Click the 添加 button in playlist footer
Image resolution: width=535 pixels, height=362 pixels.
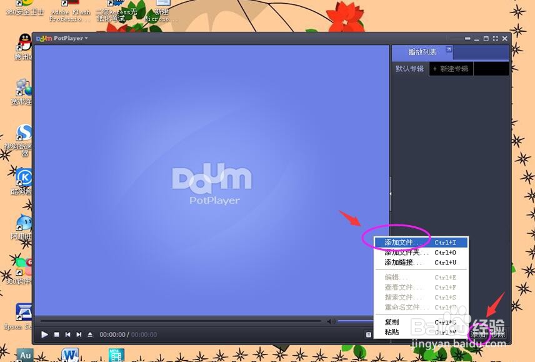(x=478, y=334)
